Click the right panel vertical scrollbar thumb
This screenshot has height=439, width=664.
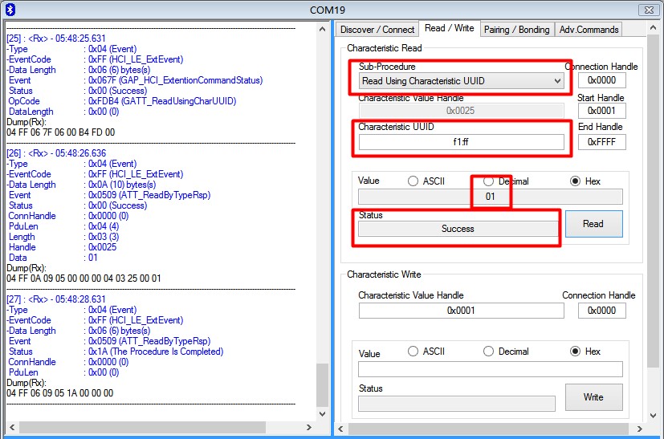pos(653,201)
